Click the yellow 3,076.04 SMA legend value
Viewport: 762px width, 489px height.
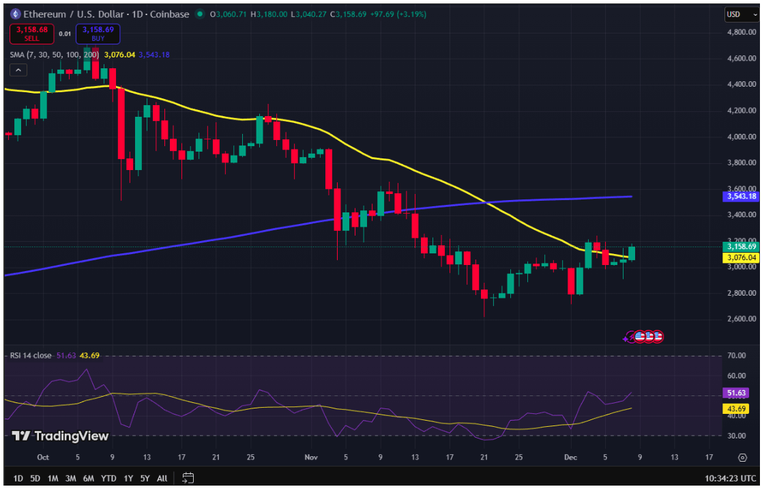click(119, 55)
